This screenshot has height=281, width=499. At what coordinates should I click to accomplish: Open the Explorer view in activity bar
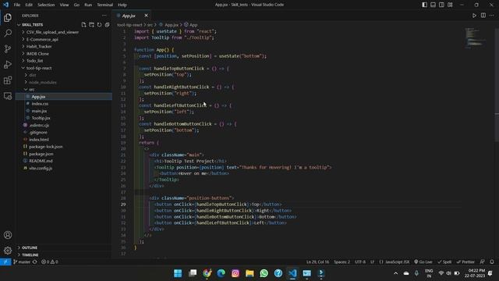pyautogui.click(x=8, y=17)
